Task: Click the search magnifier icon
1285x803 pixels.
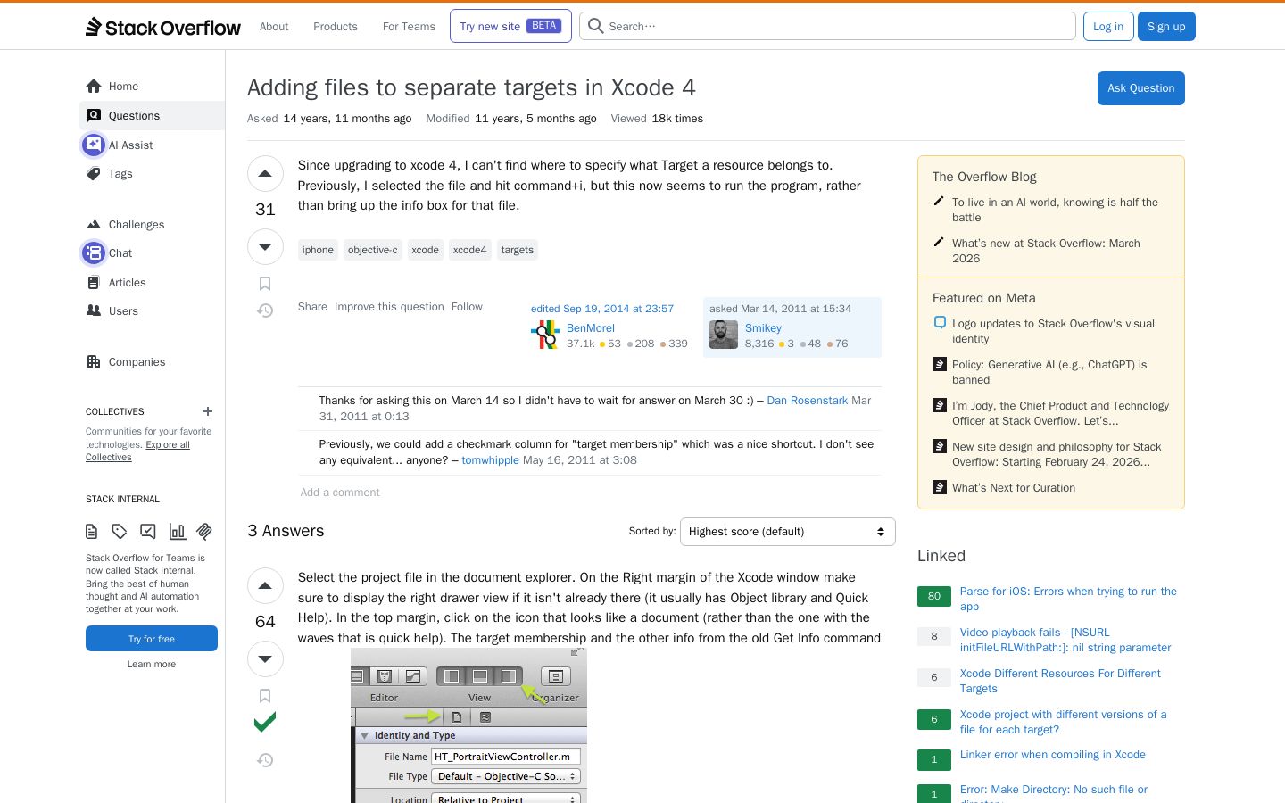Action: coord(596,26)
